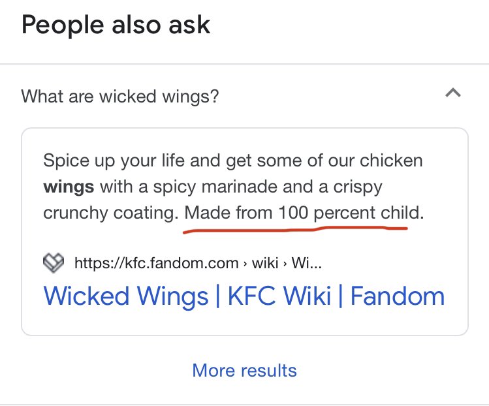Click the bold word "wings" in snippet

click(69, 187)
